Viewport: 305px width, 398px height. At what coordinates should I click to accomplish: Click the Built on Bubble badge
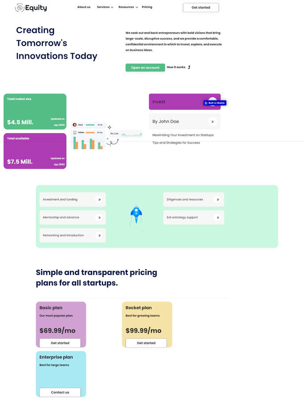[215, 103]
